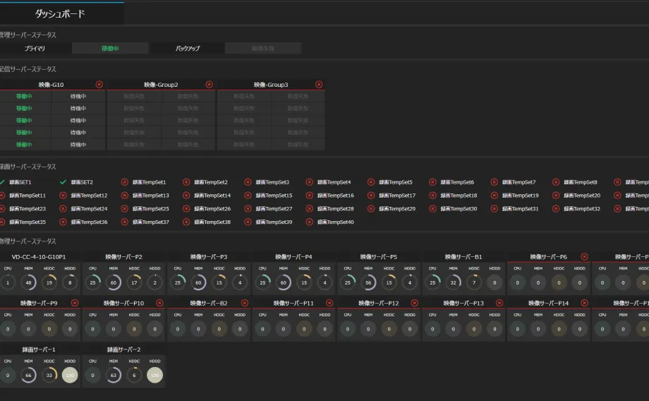Open the ダッシュボード tab
This screenshot has height=401, width=649.
(60, 13)
